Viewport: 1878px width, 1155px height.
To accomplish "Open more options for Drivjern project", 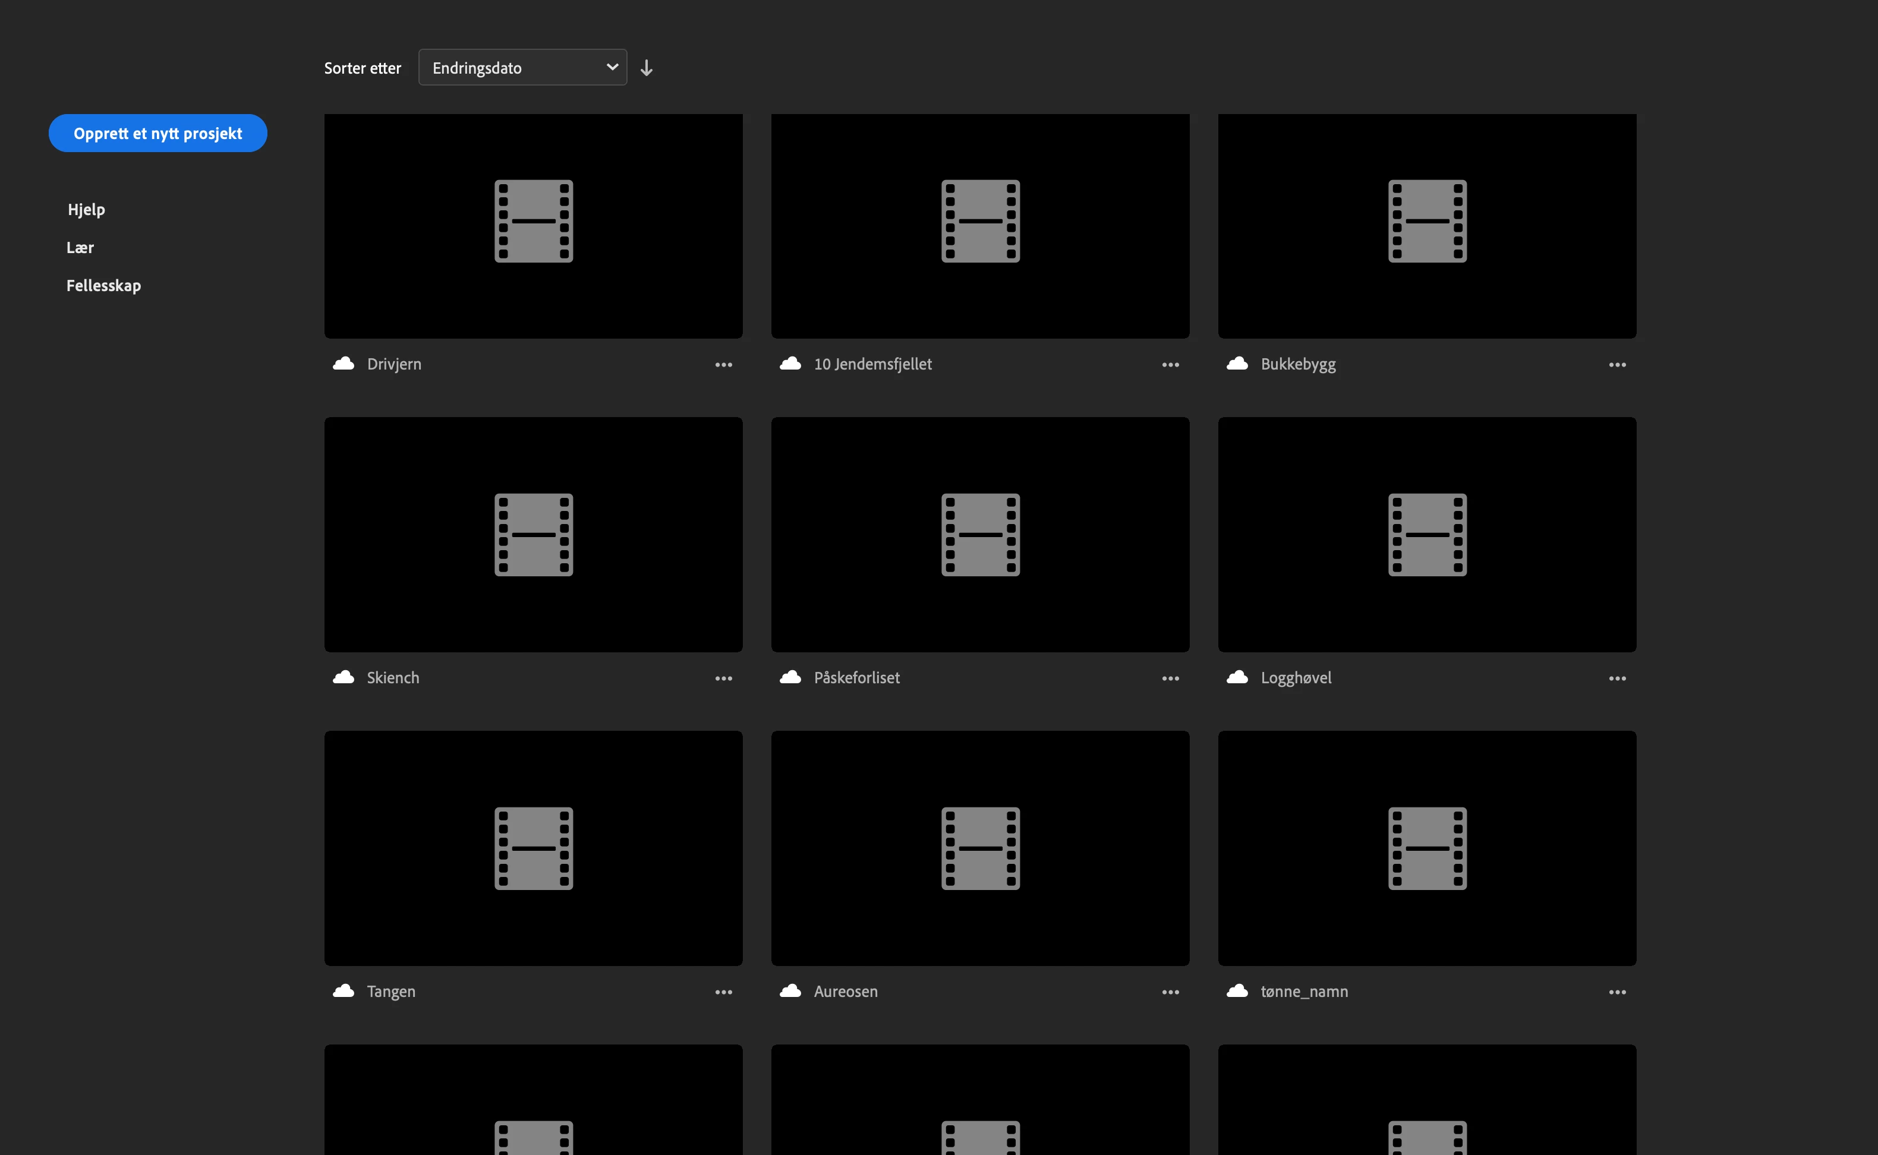I will pyautogui.click(x=723, y=365).
